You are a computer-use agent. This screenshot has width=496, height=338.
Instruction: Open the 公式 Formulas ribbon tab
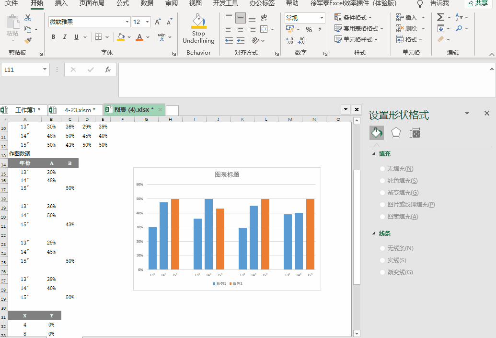[123, 3]
